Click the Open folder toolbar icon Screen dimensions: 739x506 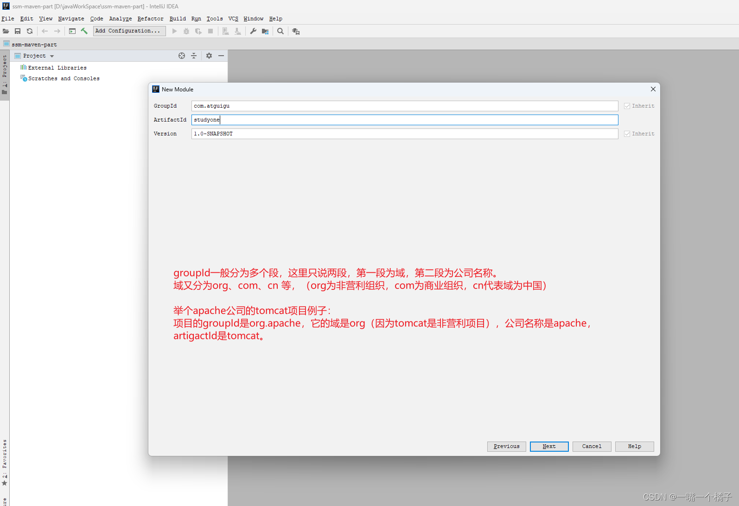(x=6, y=31)
